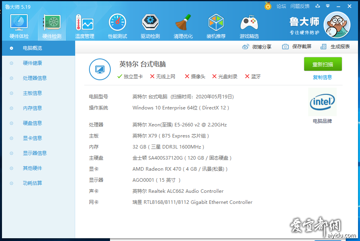Open the 硬件体检 hardware checkup section
The height and width of the screenshot is (241, 360).
pyautogui.click(x=19, y=26)
